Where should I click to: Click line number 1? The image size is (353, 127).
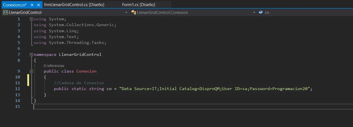pyautogui.click(x=19, y=19)
